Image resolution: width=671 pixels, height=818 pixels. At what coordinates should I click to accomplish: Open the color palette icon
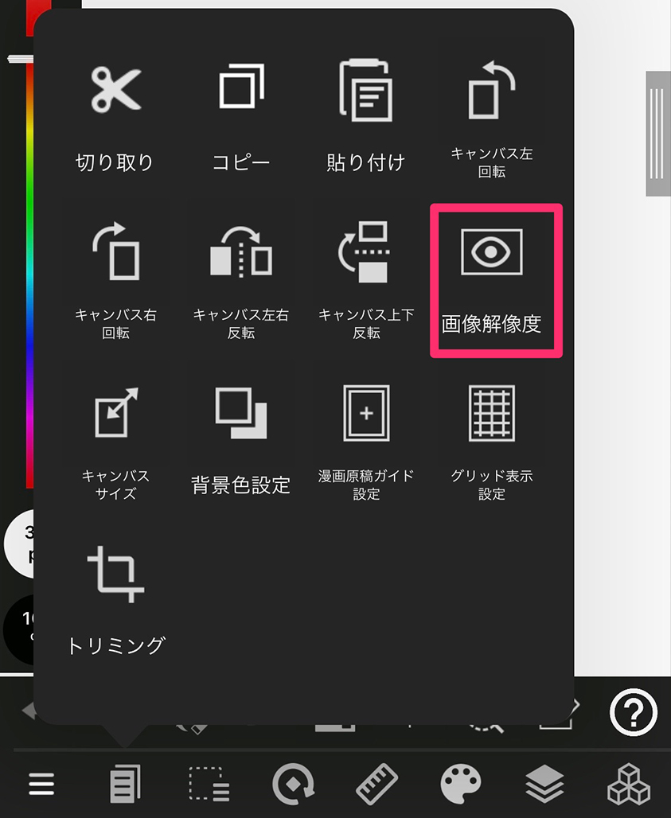point(461,784)
